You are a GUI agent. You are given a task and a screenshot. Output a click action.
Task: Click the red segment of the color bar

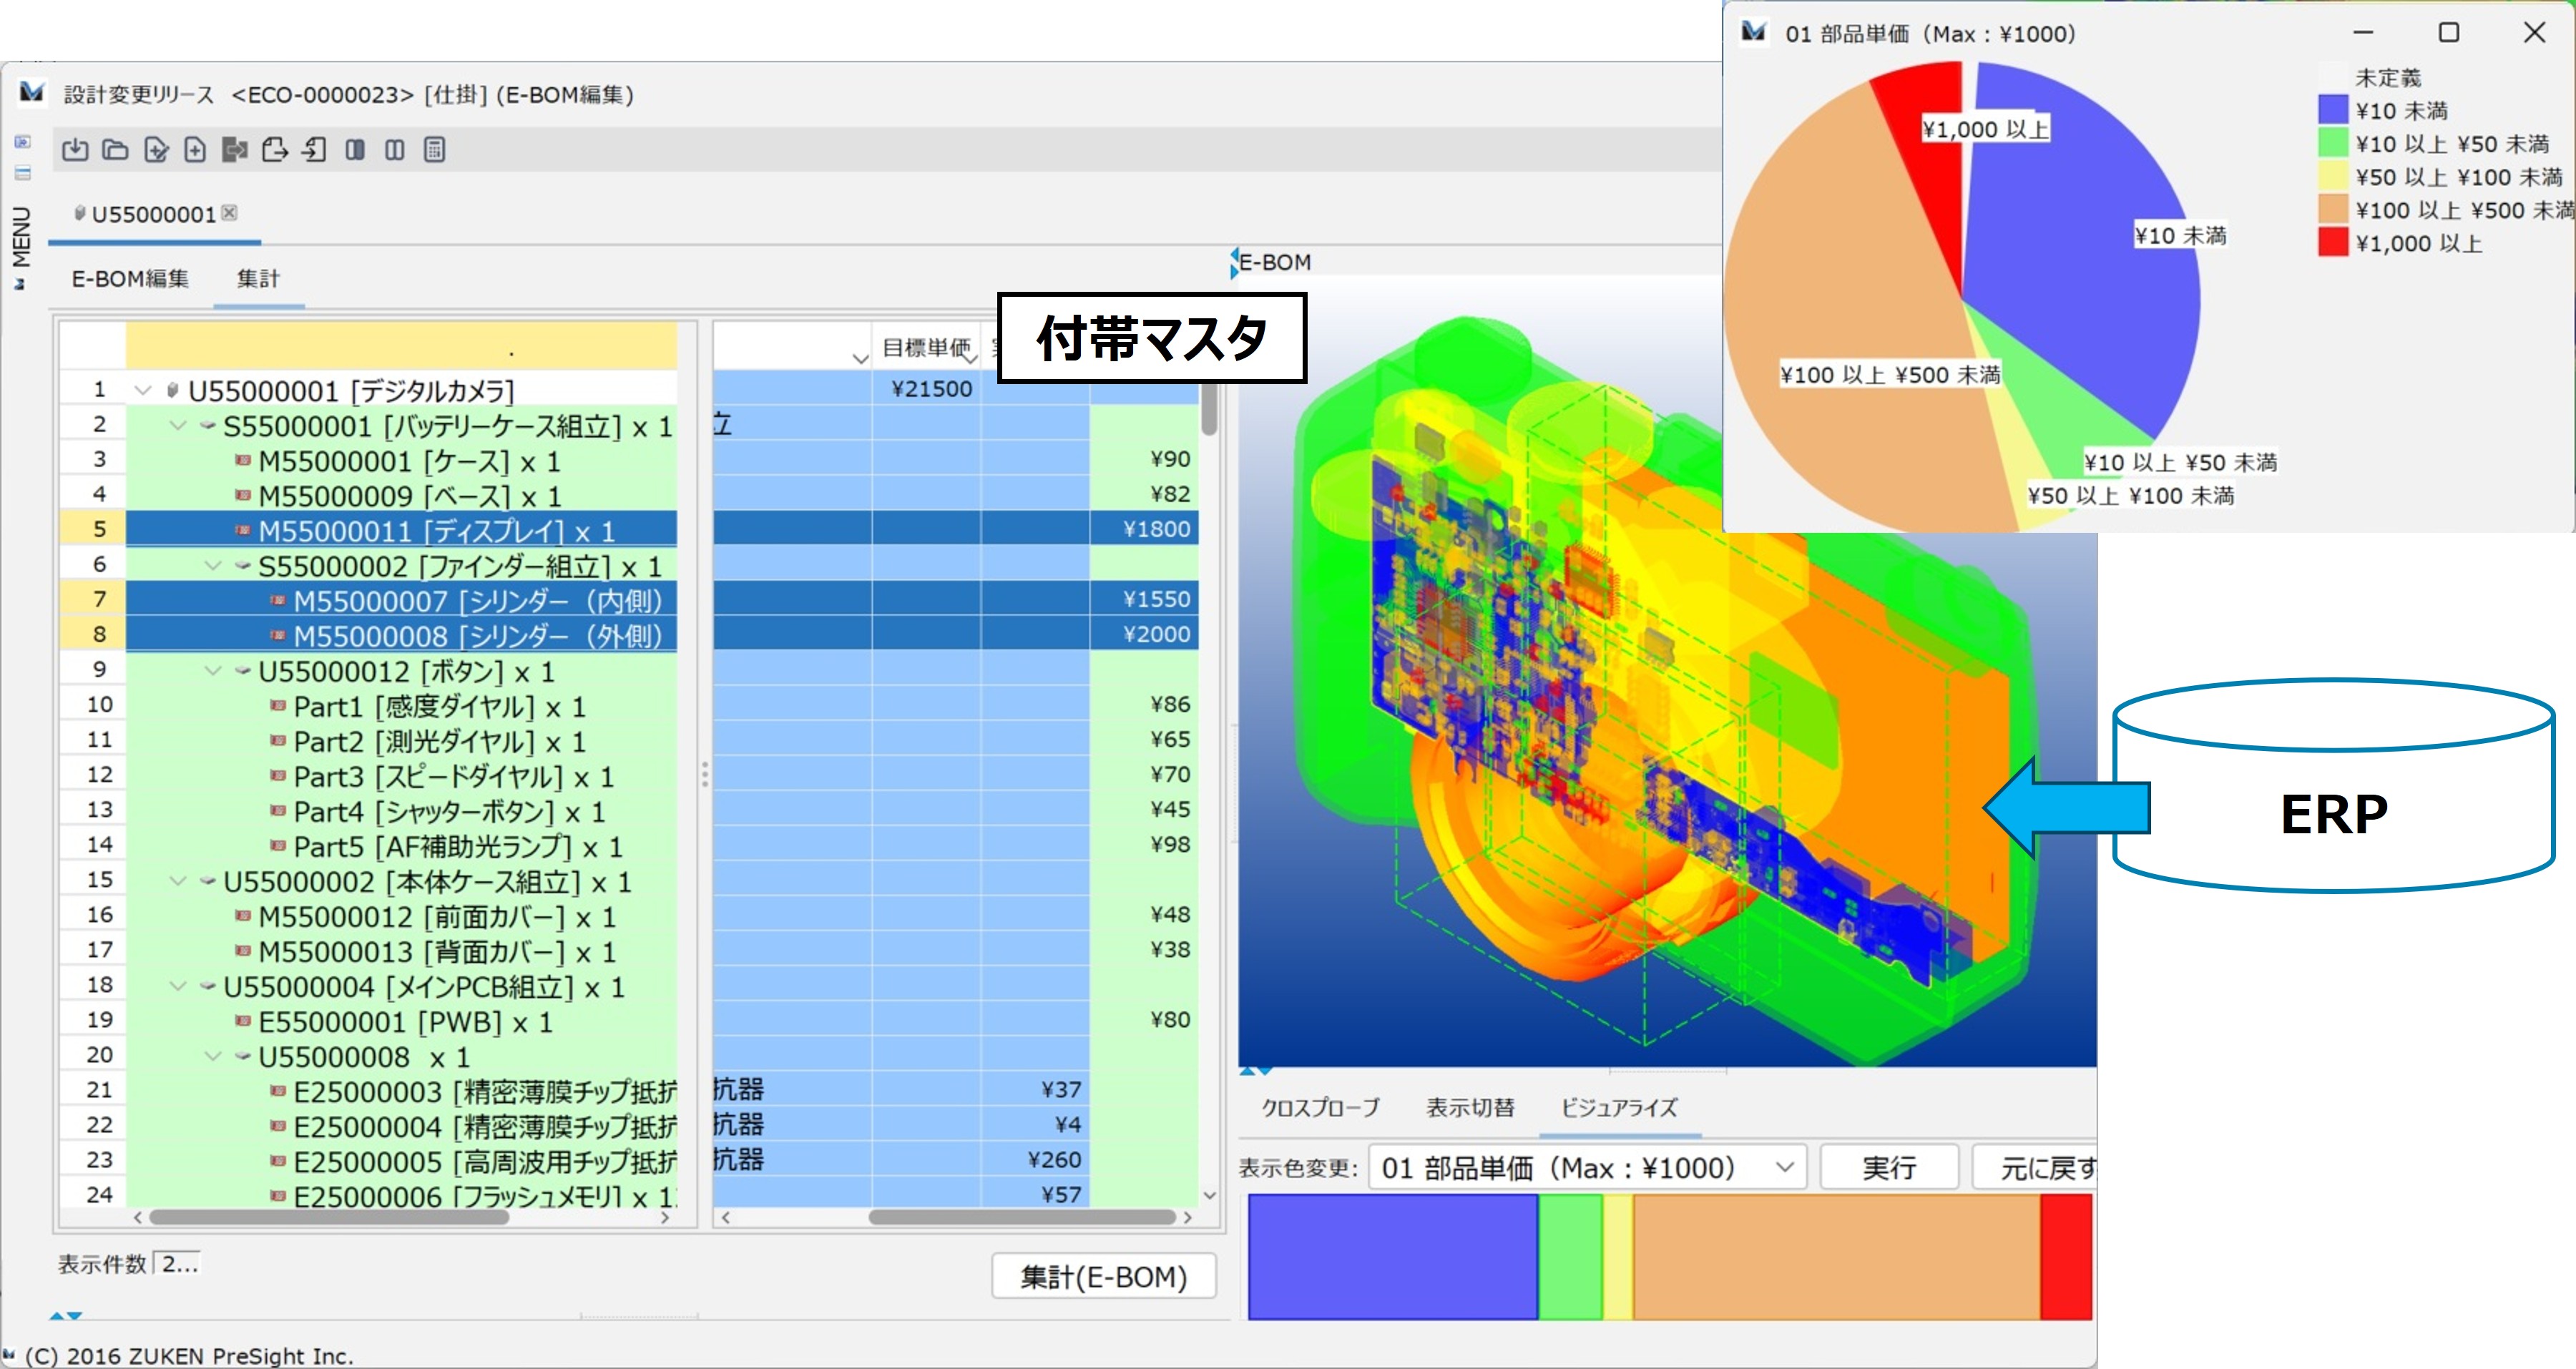pyautogui.click(x=2066, y=1257)
